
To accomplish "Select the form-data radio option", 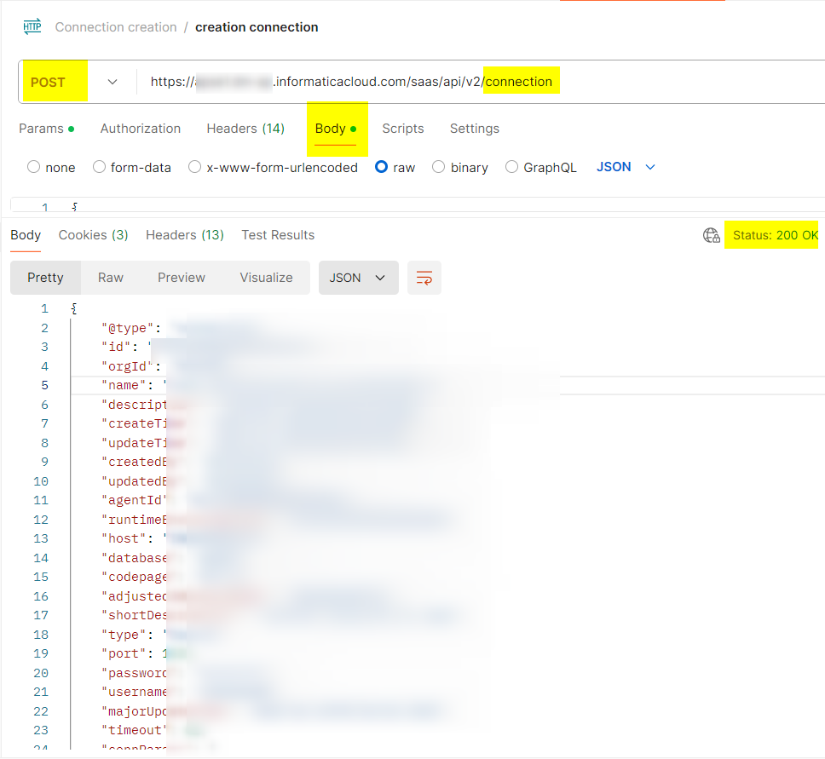I will tap(99, 167).
